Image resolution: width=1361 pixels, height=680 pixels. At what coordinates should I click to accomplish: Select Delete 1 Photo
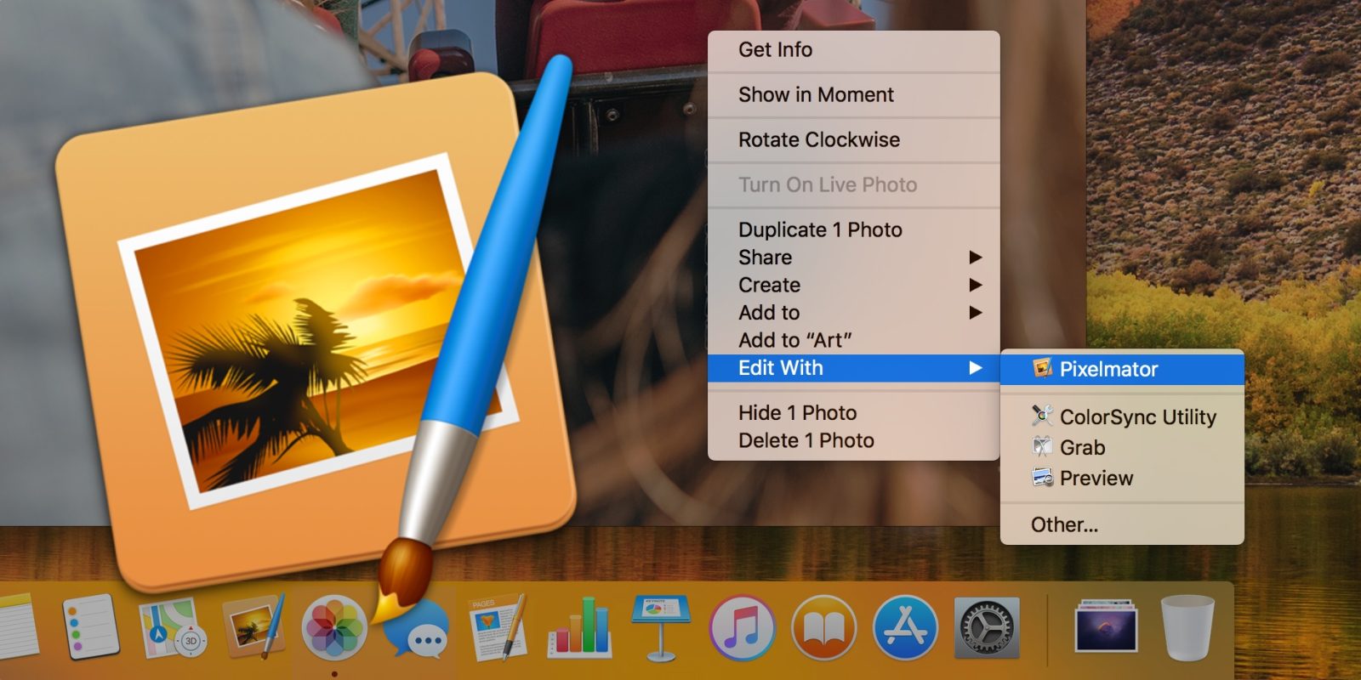point(853,440)
